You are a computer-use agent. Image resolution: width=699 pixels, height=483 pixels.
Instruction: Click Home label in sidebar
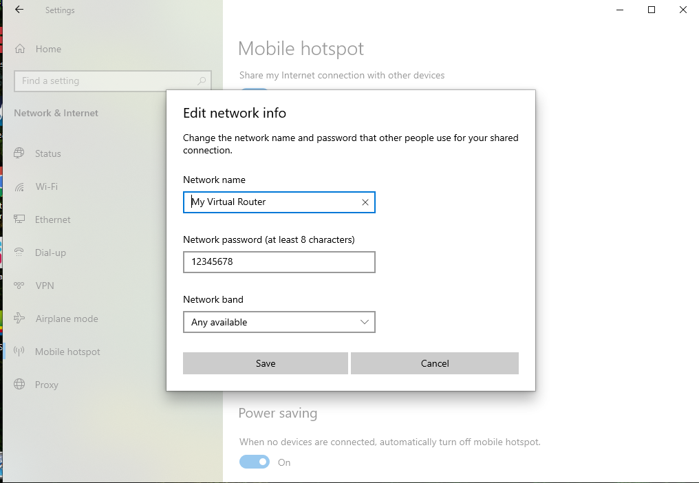tap(49, 49)
